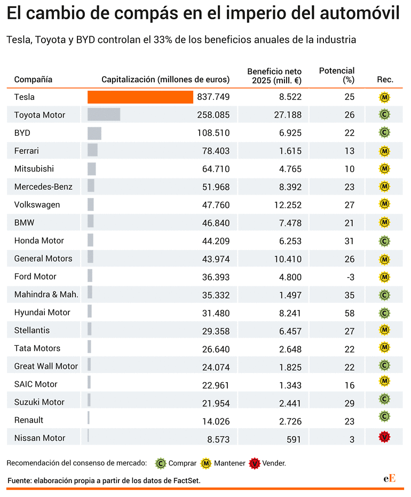
Task: Click the Compañía column header
Action: coord(33,79)
